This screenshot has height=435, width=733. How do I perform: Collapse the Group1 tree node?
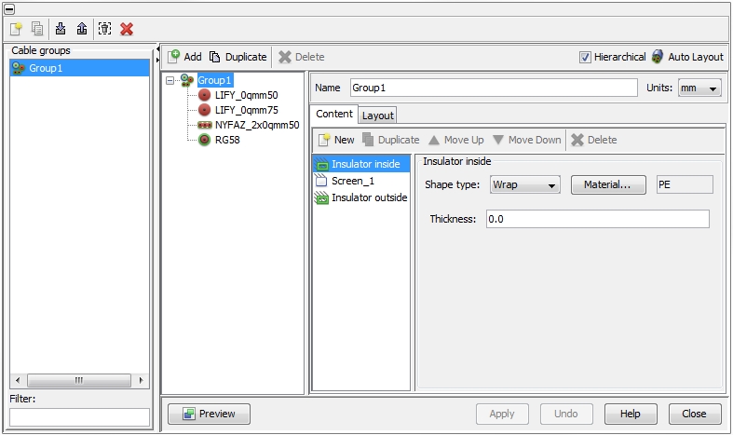pyautogui.click(x=170, y=80)
